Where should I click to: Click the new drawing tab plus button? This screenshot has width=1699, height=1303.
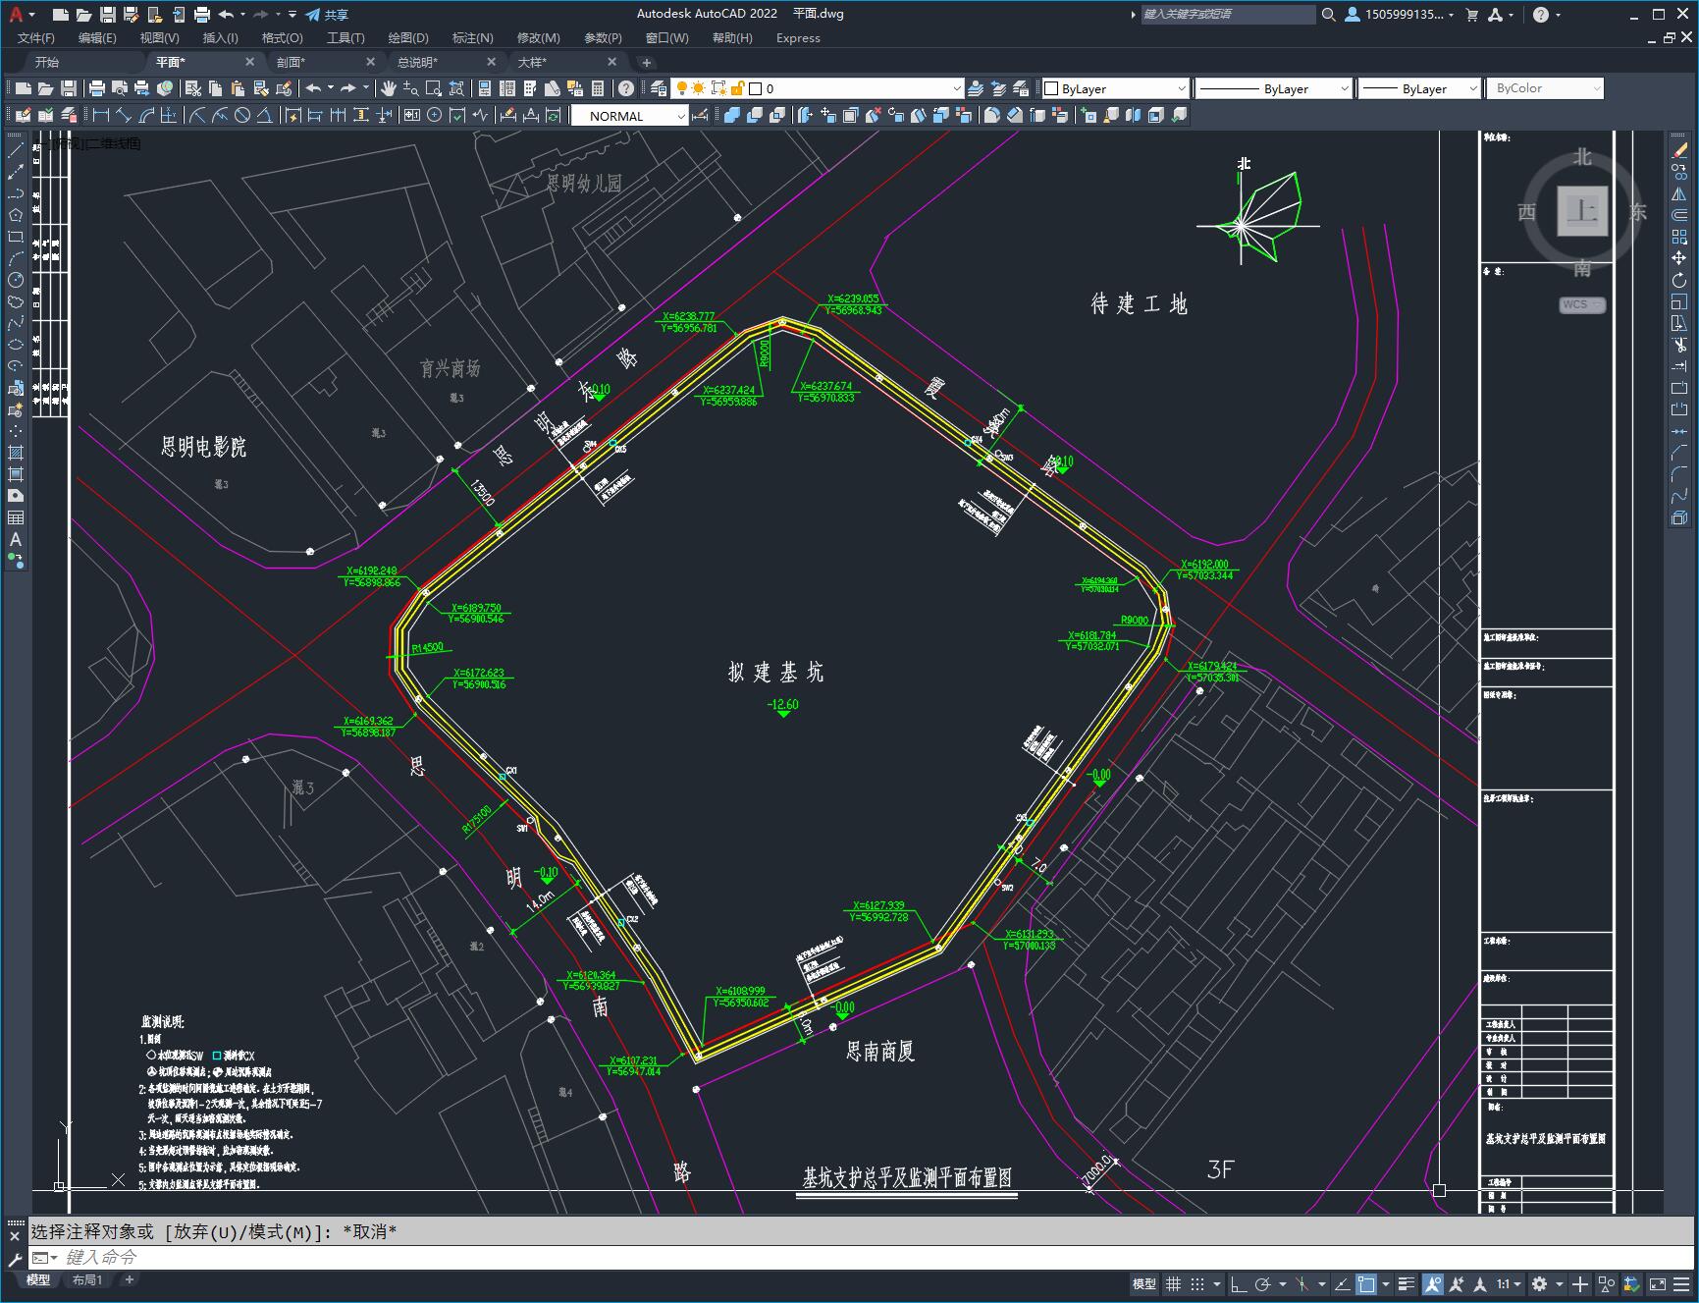[x=646, y=62]
